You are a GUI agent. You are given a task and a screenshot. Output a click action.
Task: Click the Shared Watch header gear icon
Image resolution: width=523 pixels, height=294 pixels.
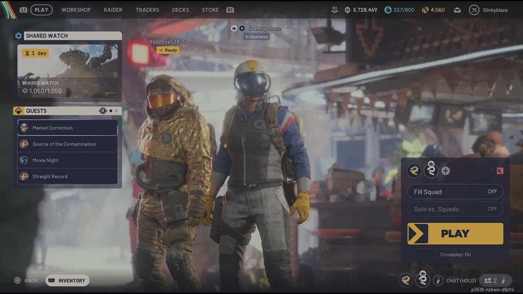(18, 36)
